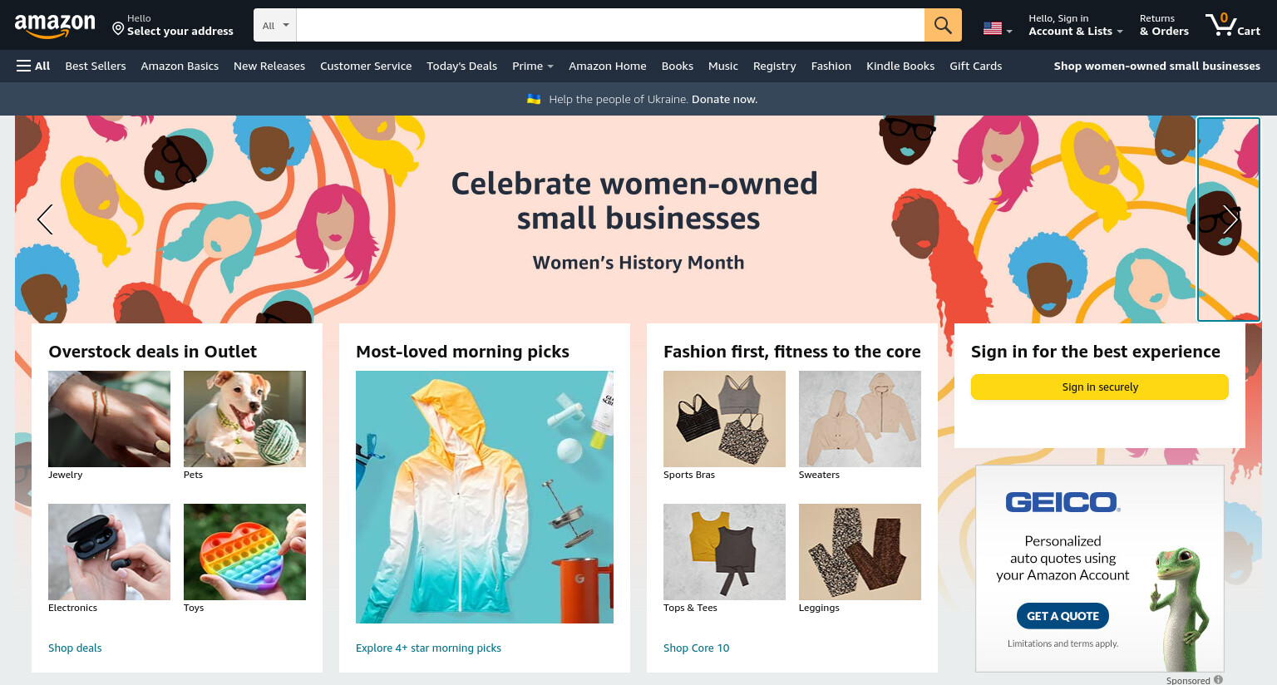
Task: Expand Account & Lists menu
Action: [x=1075, y=25]
